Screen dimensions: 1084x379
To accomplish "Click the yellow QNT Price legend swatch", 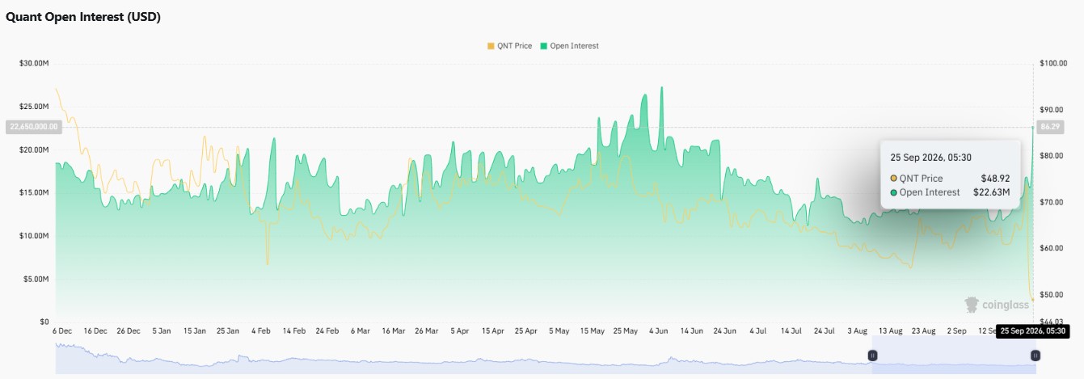I will click(491, 46).
